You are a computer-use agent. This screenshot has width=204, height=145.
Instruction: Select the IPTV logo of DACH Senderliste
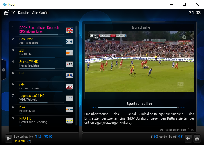(x=70, y=30)
